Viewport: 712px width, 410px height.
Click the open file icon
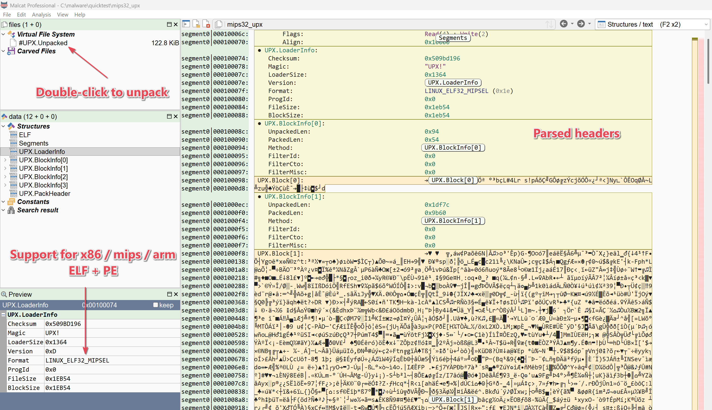196,24
